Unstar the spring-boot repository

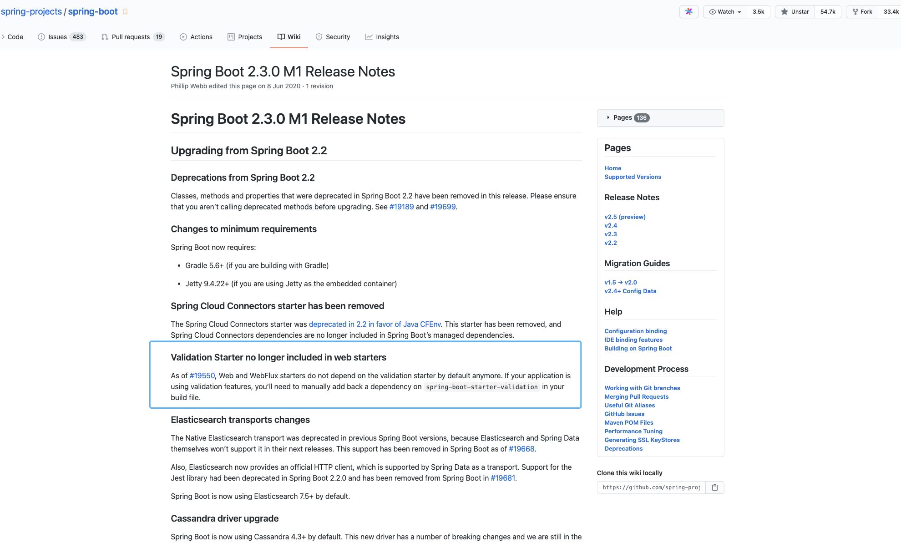795,11
